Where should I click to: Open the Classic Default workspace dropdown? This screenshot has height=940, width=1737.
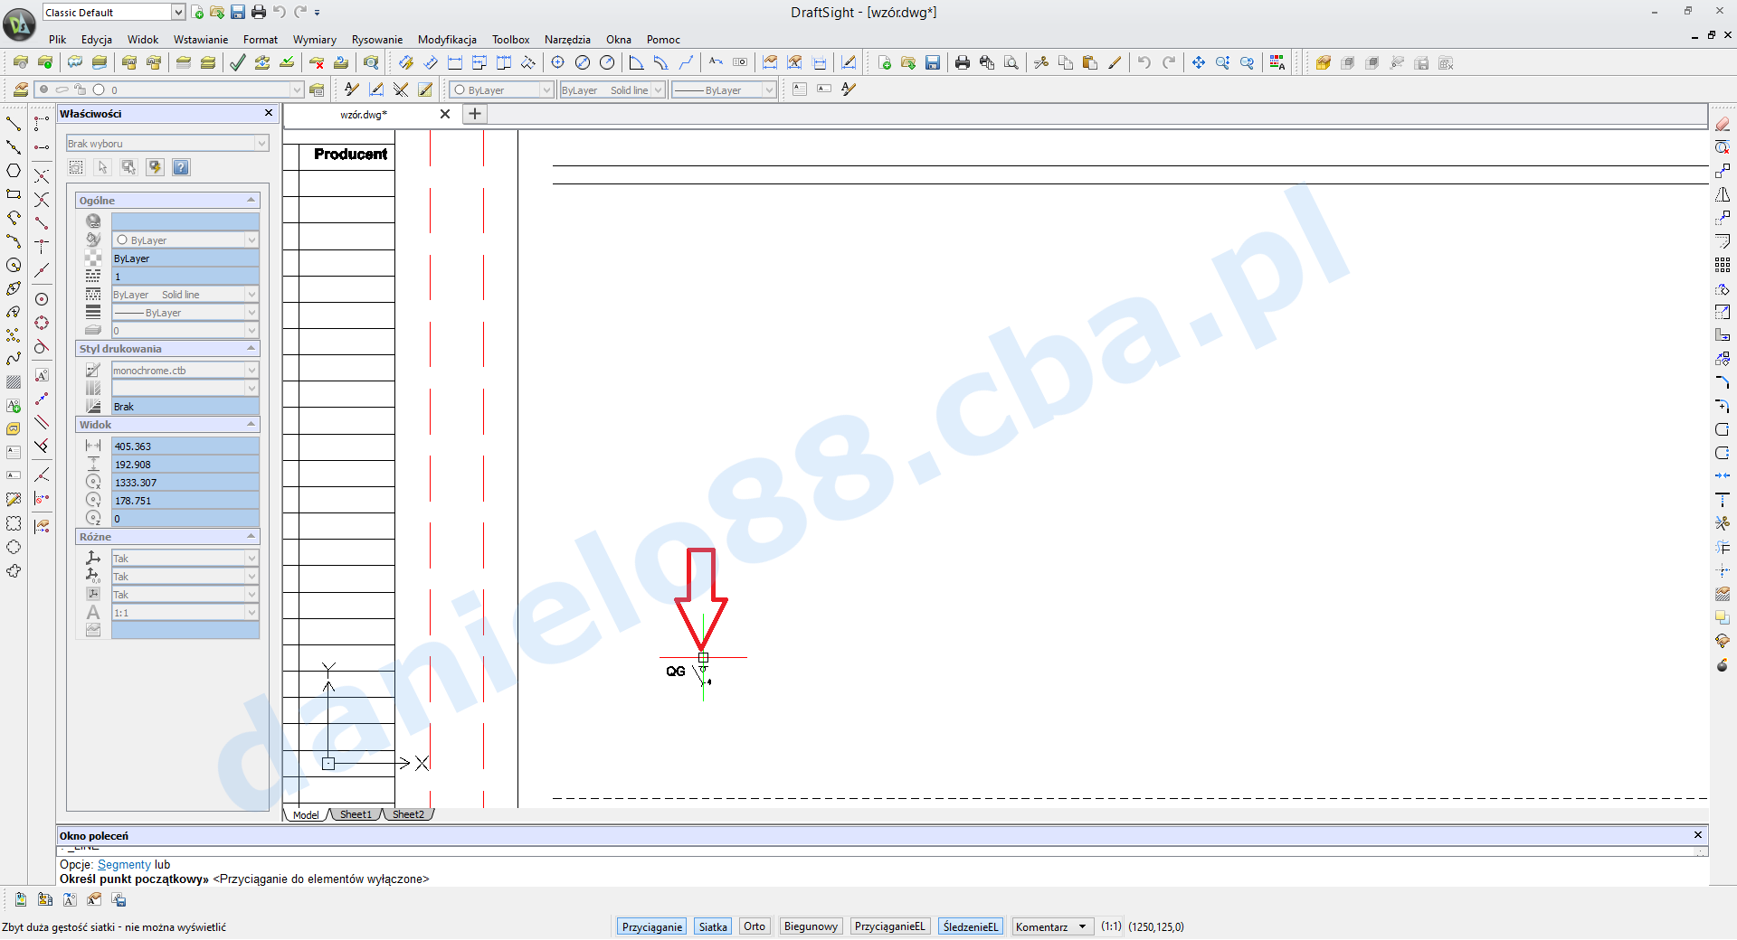[x=178, y=12]
